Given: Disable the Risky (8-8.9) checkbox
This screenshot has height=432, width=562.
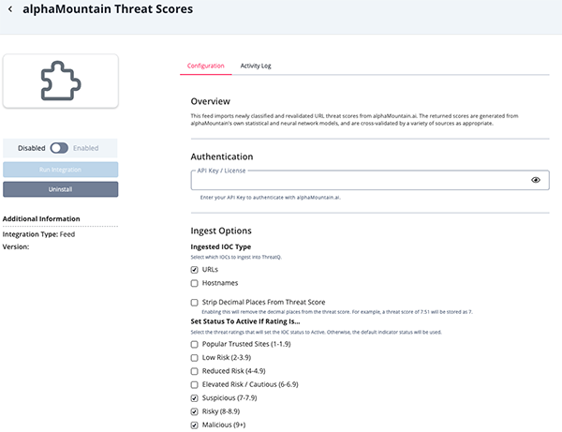Looking at the screenshot, I should [x=195, y=411].
